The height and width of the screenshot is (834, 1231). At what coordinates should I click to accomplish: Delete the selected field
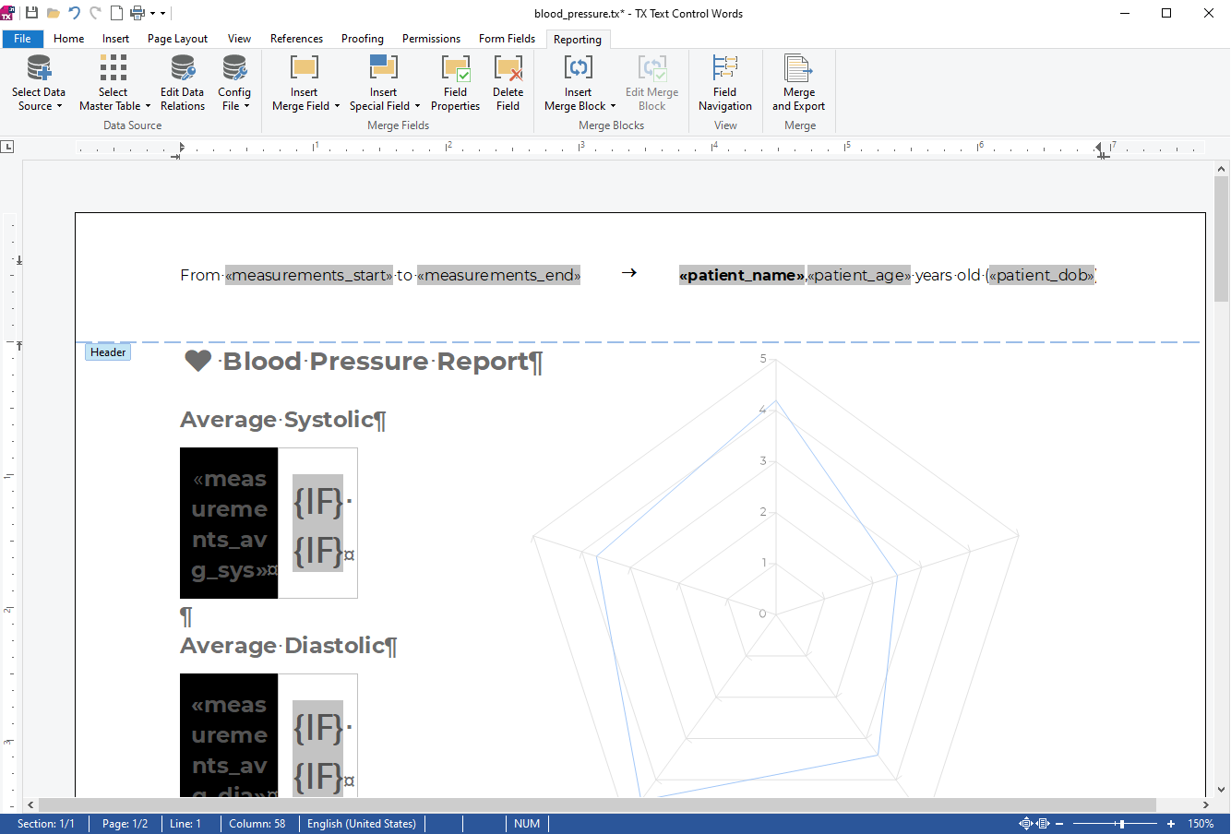[x=508, y=83]
